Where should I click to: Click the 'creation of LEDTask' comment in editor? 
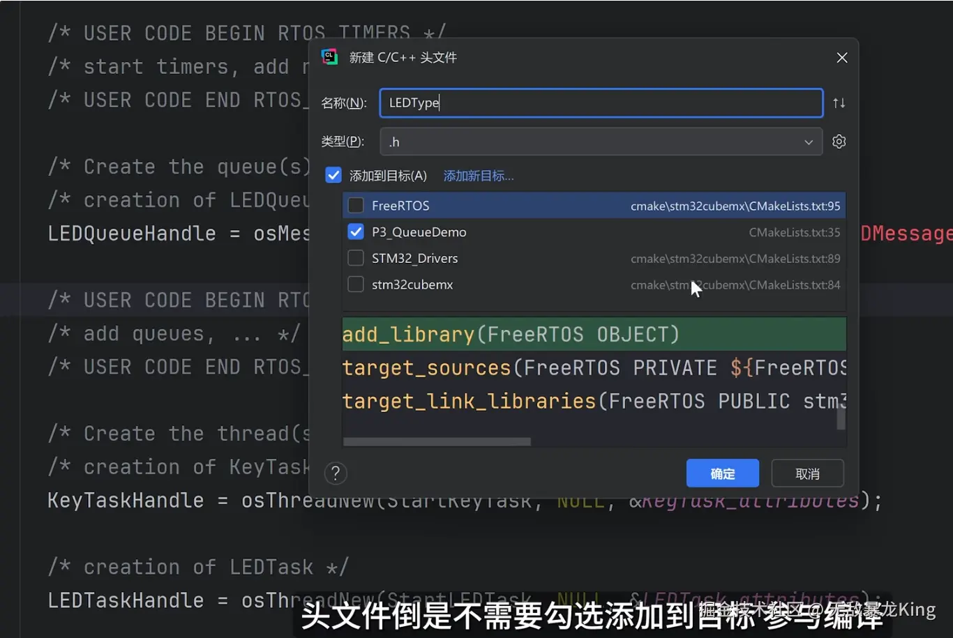(x=198, y=567)
